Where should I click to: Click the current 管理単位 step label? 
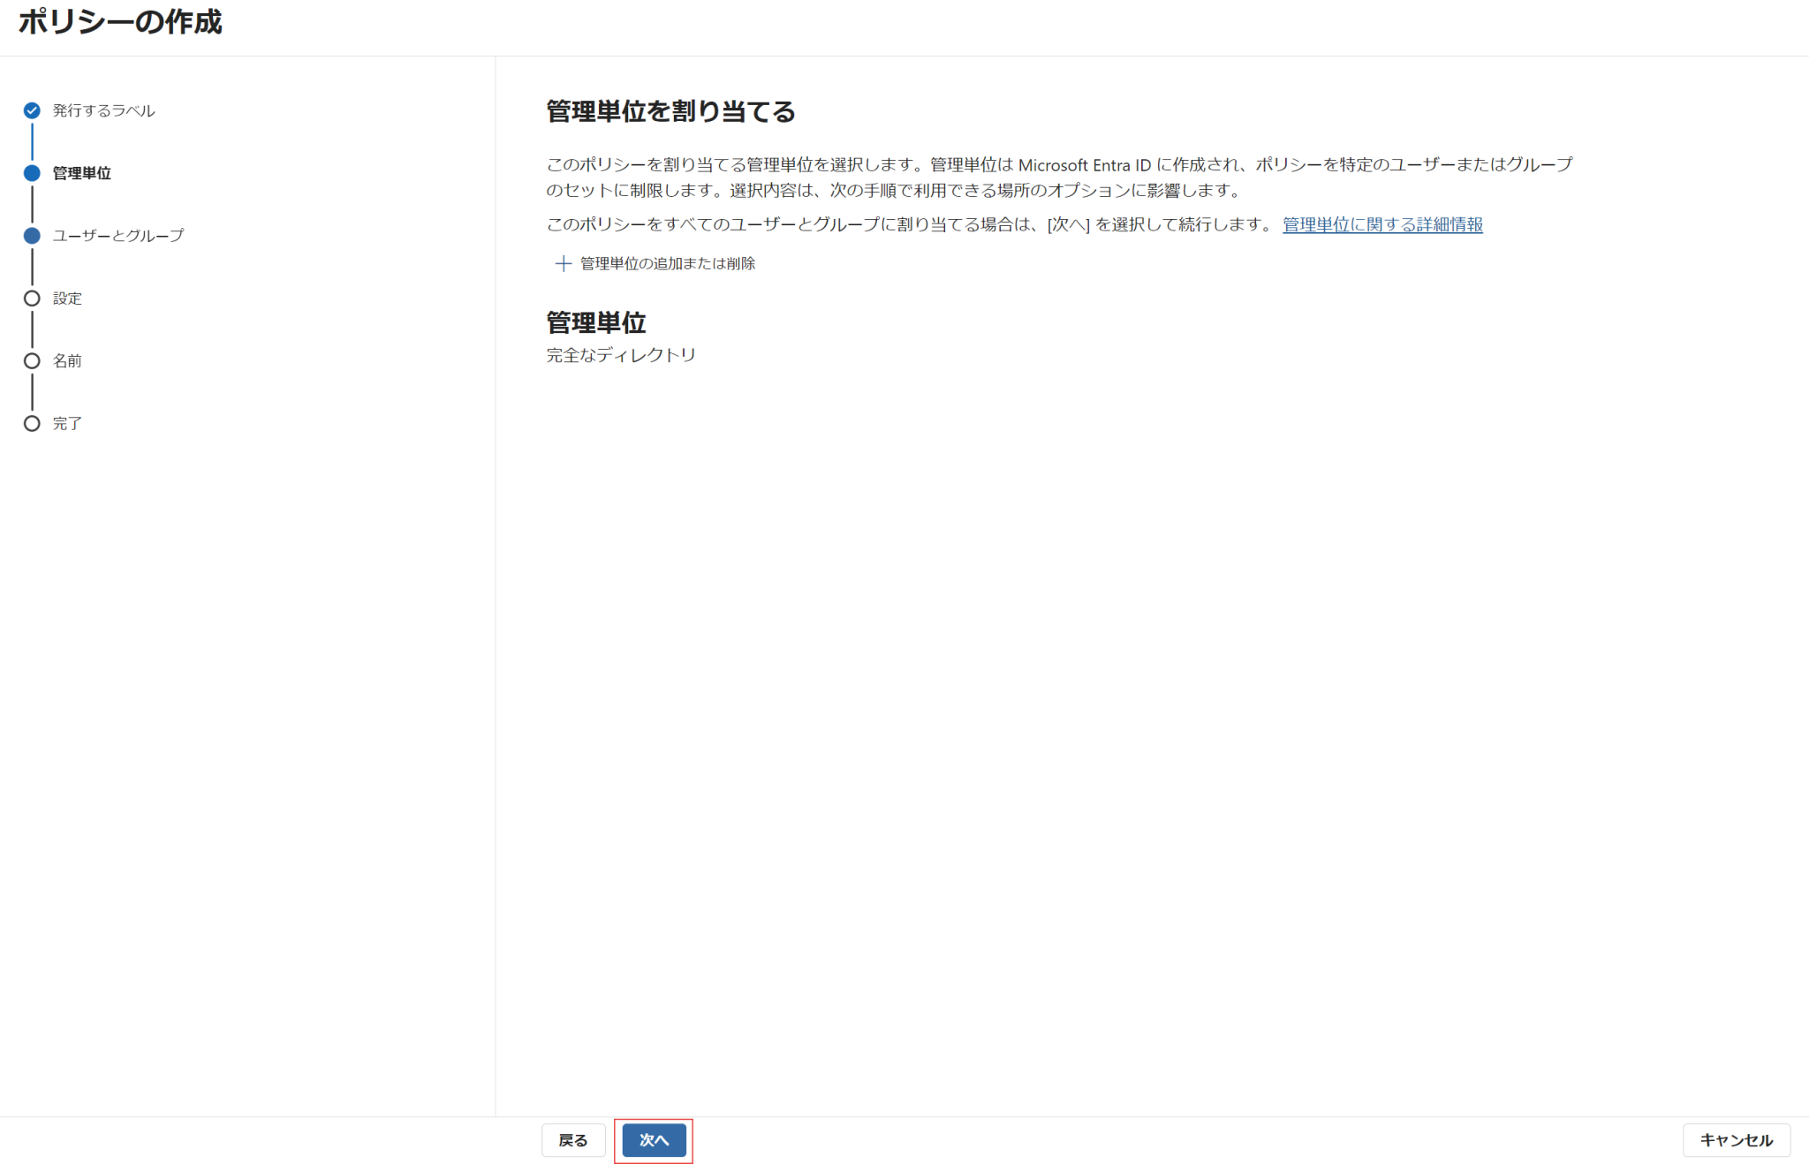(x=80, y=173)
